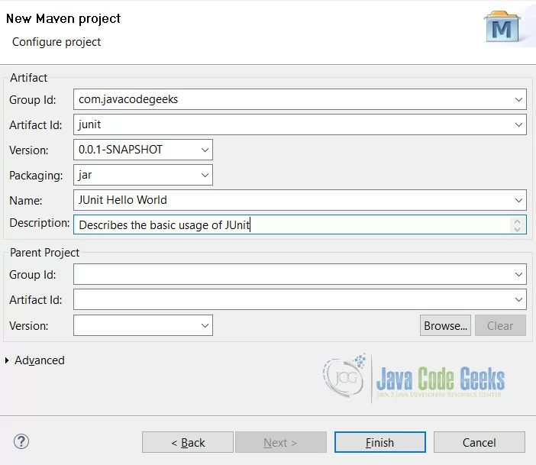Screen dimensions: 536x465
Task: Click the Parent Project group label
Action: 44,253
